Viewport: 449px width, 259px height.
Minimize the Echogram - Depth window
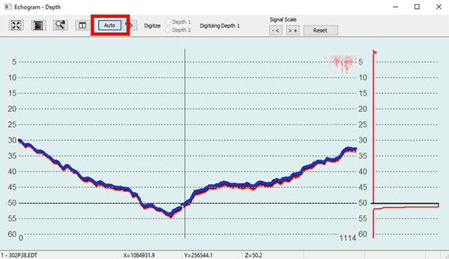[395, 7]
